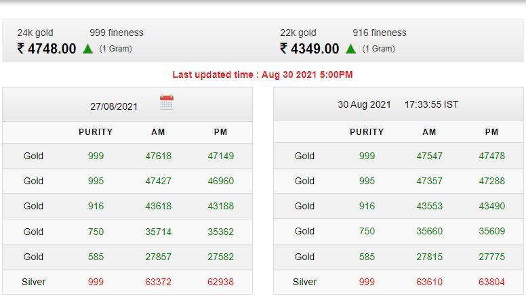Screen dimensions: 526x296
Task: Select Gold 999 AM rate 47618
Action: coord(158,156)
